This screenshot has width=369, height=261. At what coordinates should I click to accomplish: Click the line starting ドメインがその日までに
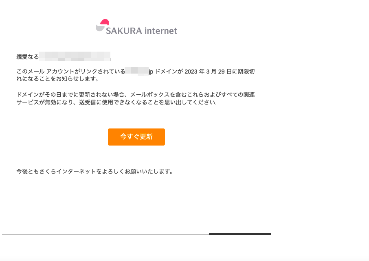point(136,94)
